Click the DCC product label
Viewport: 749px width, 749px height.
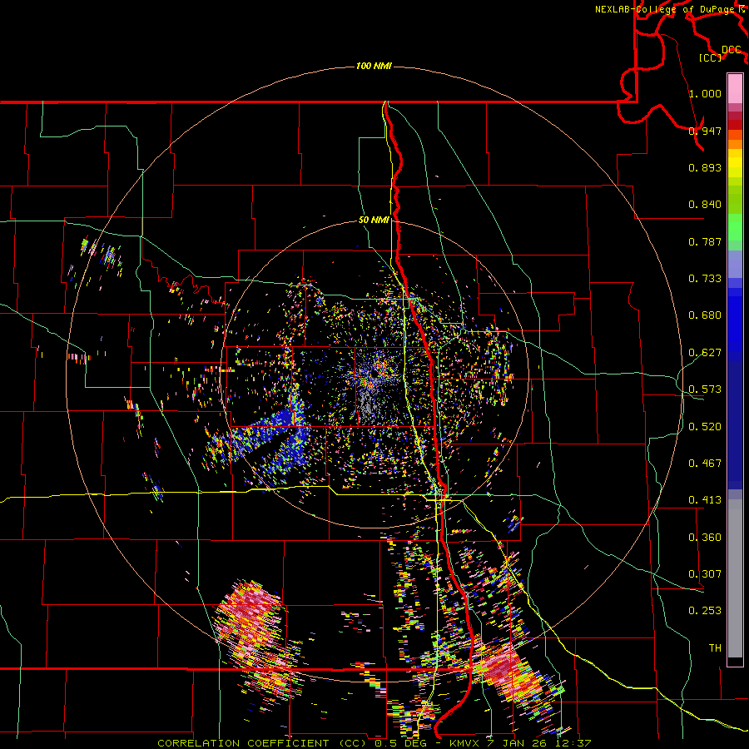click(x=732, y=50)
